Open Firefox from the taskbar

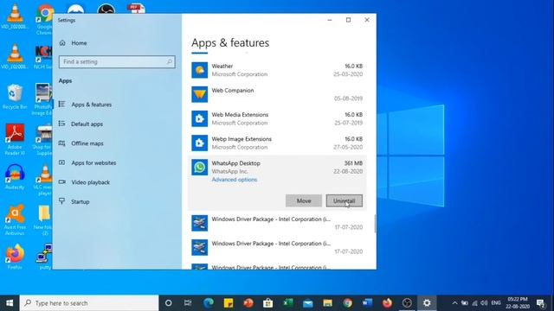pos(387,303)
